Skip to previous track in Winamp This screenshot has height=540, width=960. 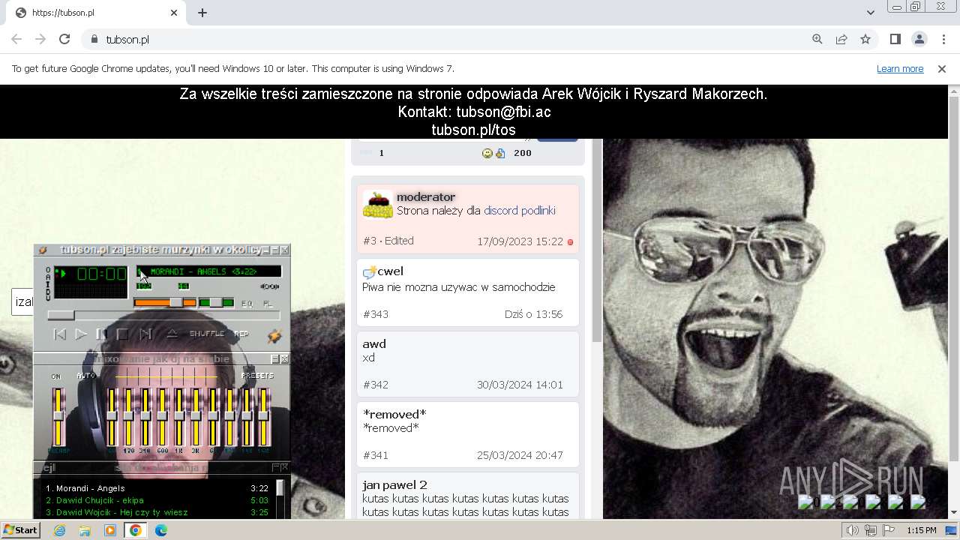point(60,334)
